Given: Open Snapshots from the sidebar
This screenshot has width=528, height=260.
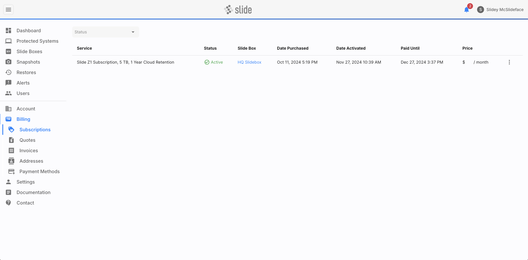Looking at the screenshot, I should pos(28,62).
